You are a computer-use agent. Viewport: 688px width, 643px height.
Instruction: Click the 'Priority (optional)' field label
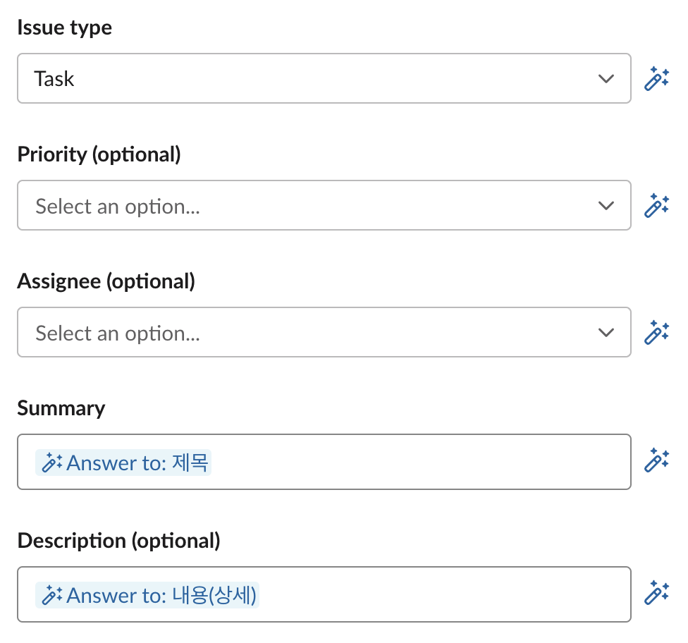[99, 154]
